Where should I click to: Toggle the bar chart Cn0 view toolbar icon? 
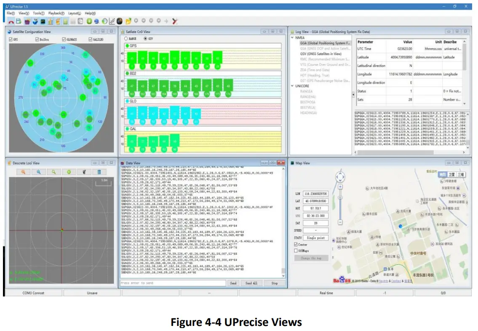click(x=50, y=21)
